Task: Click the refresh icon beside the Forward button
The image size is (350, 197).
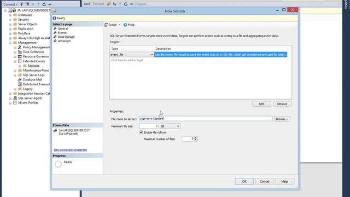Action: coord(126,4)
